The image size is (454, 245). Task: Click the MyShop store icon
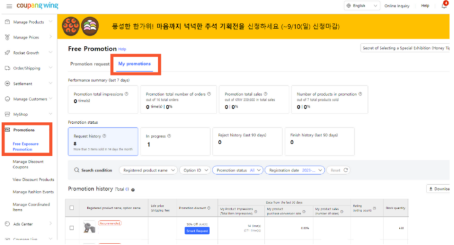(x=7, y=114)
